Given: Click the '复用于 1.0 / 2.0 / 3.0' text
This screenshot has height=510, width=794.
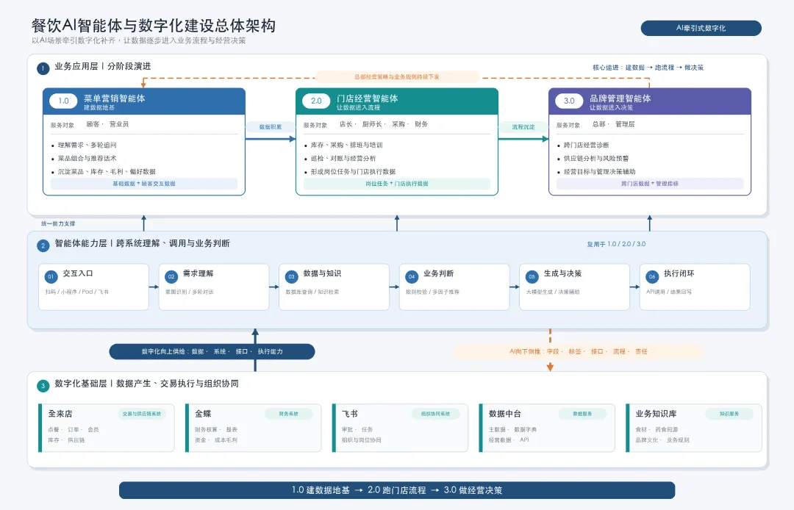Looking at the screenshot, I should 616,244.
